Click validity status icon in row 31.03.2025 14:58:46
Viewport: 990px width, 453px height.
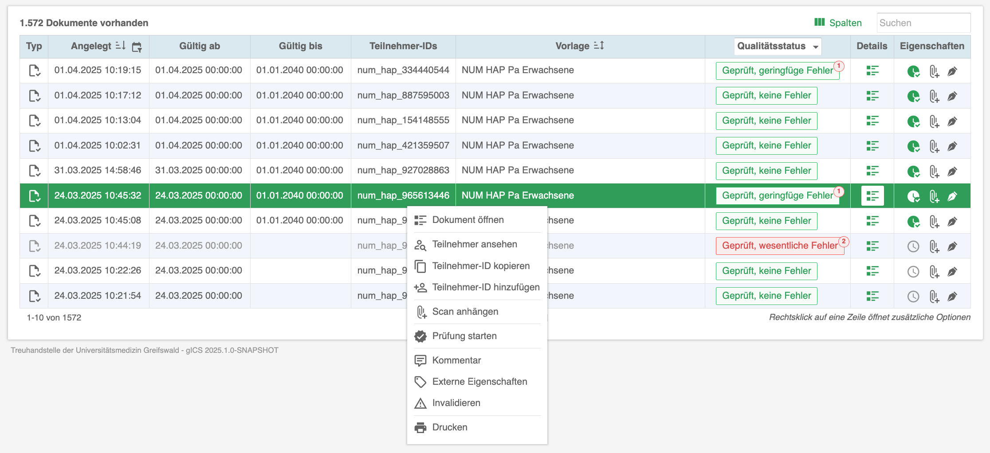click(913, 171)
